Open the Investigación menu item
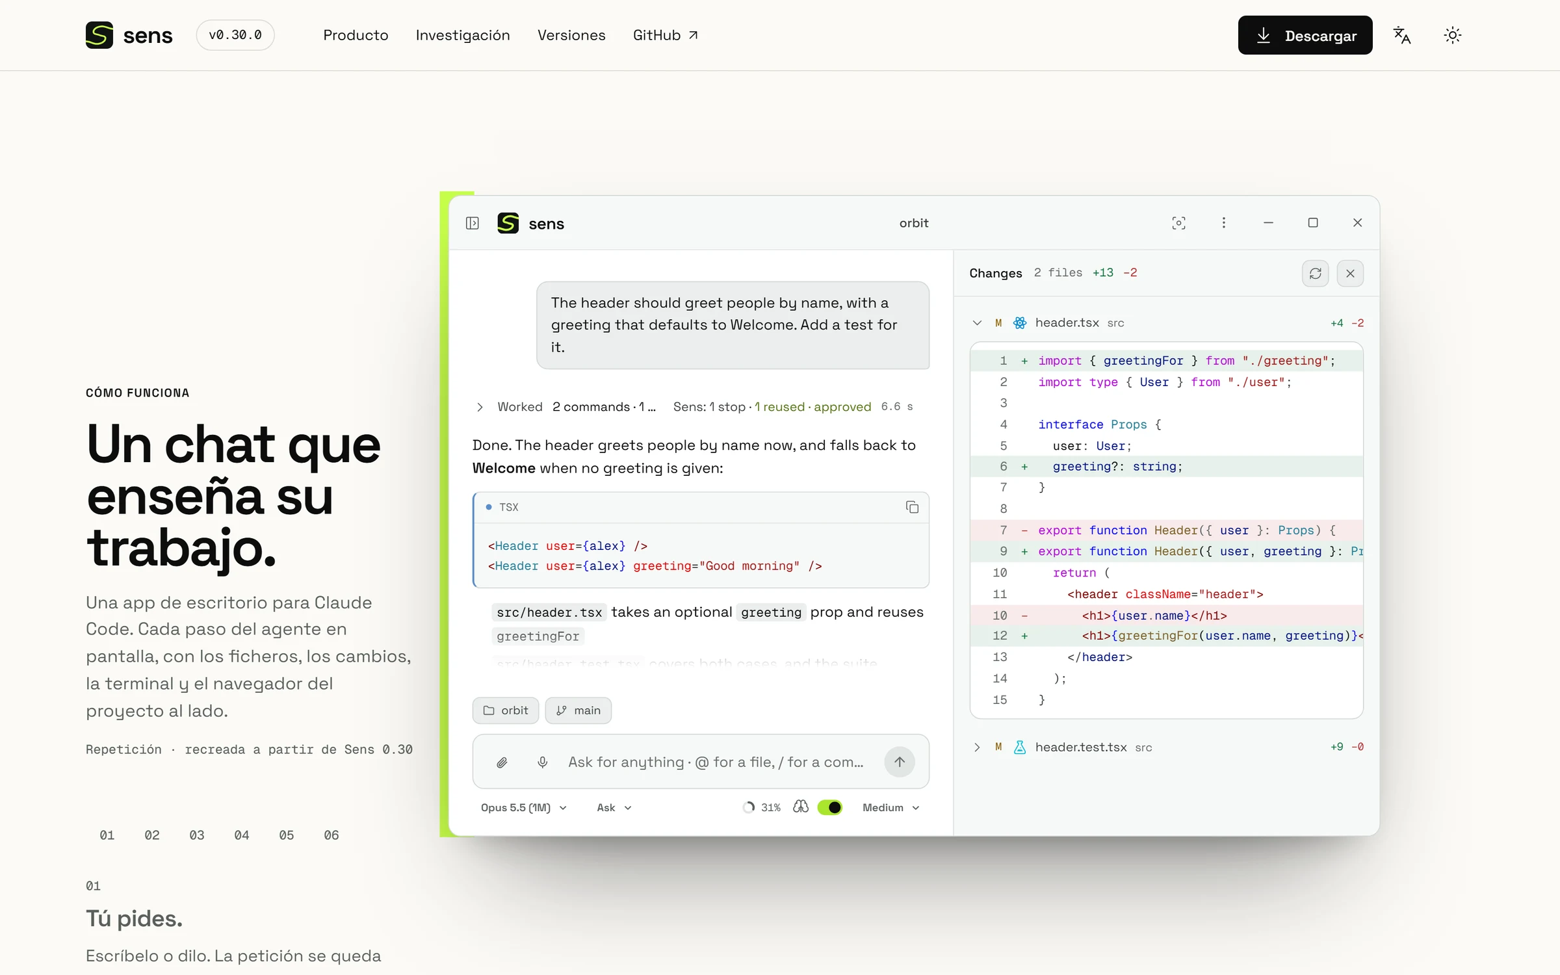1560x975 pixels. [463, 35]
